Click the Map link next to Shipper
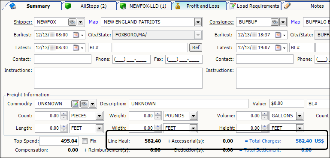This screenshot has width=330, height=158. click(94, 22)
